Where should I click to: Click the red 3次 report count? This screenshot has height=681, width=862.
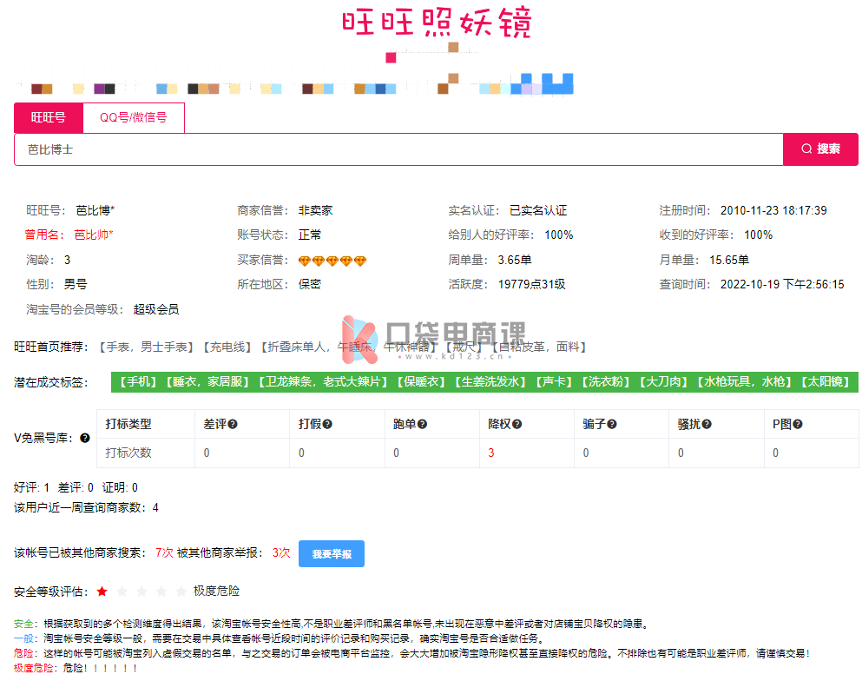coord(281,552)
